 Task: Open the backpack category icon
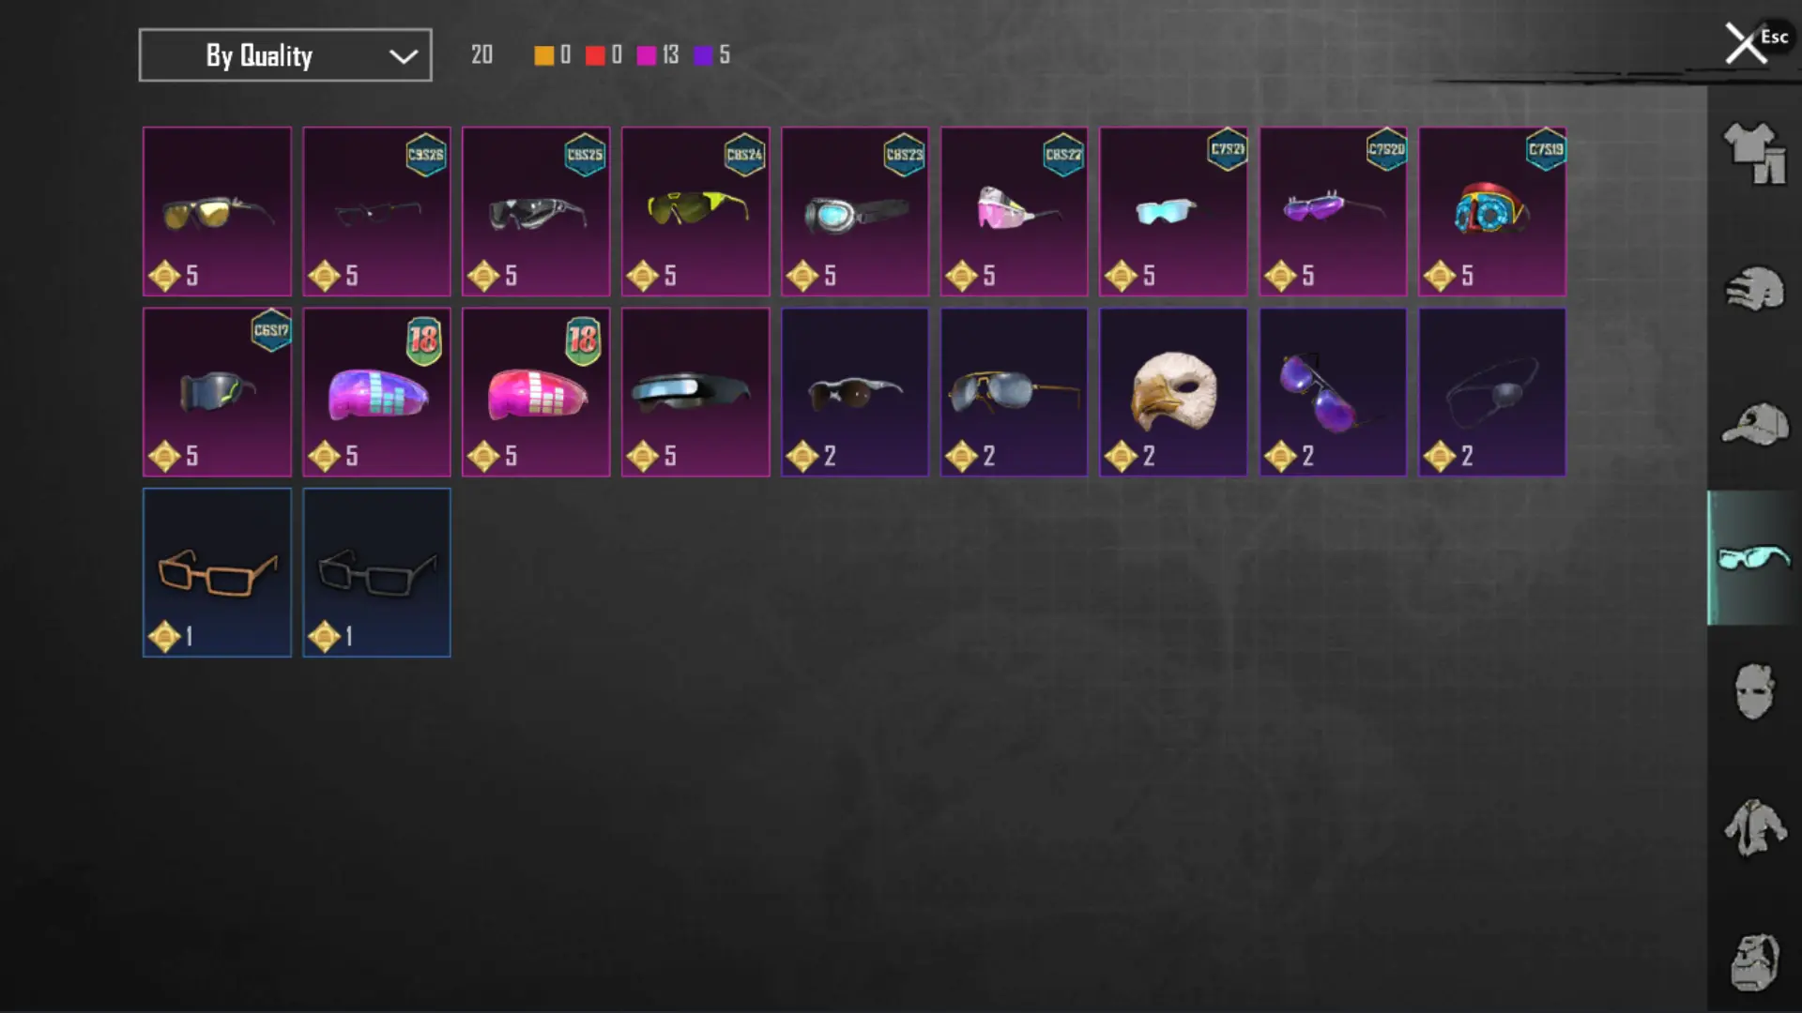1754,961
